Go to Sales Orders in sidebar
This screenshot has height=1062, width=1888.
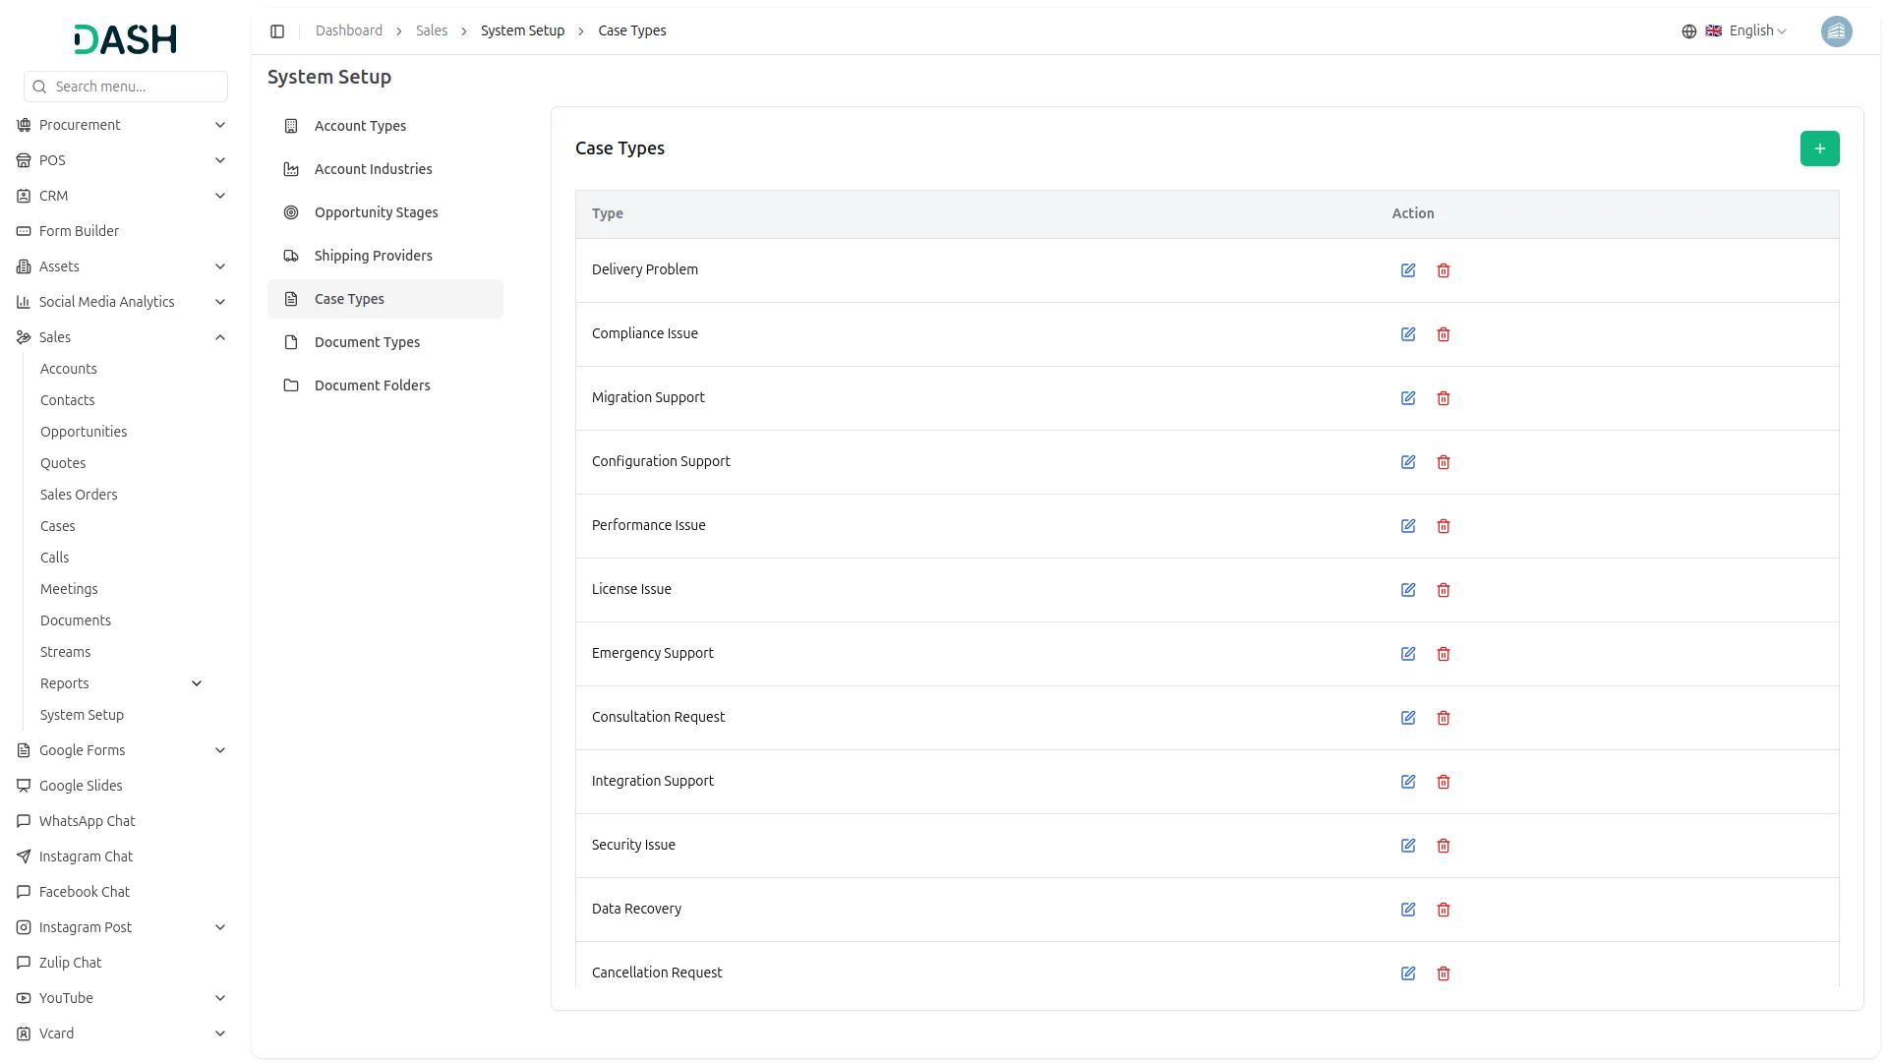point(79,495)
